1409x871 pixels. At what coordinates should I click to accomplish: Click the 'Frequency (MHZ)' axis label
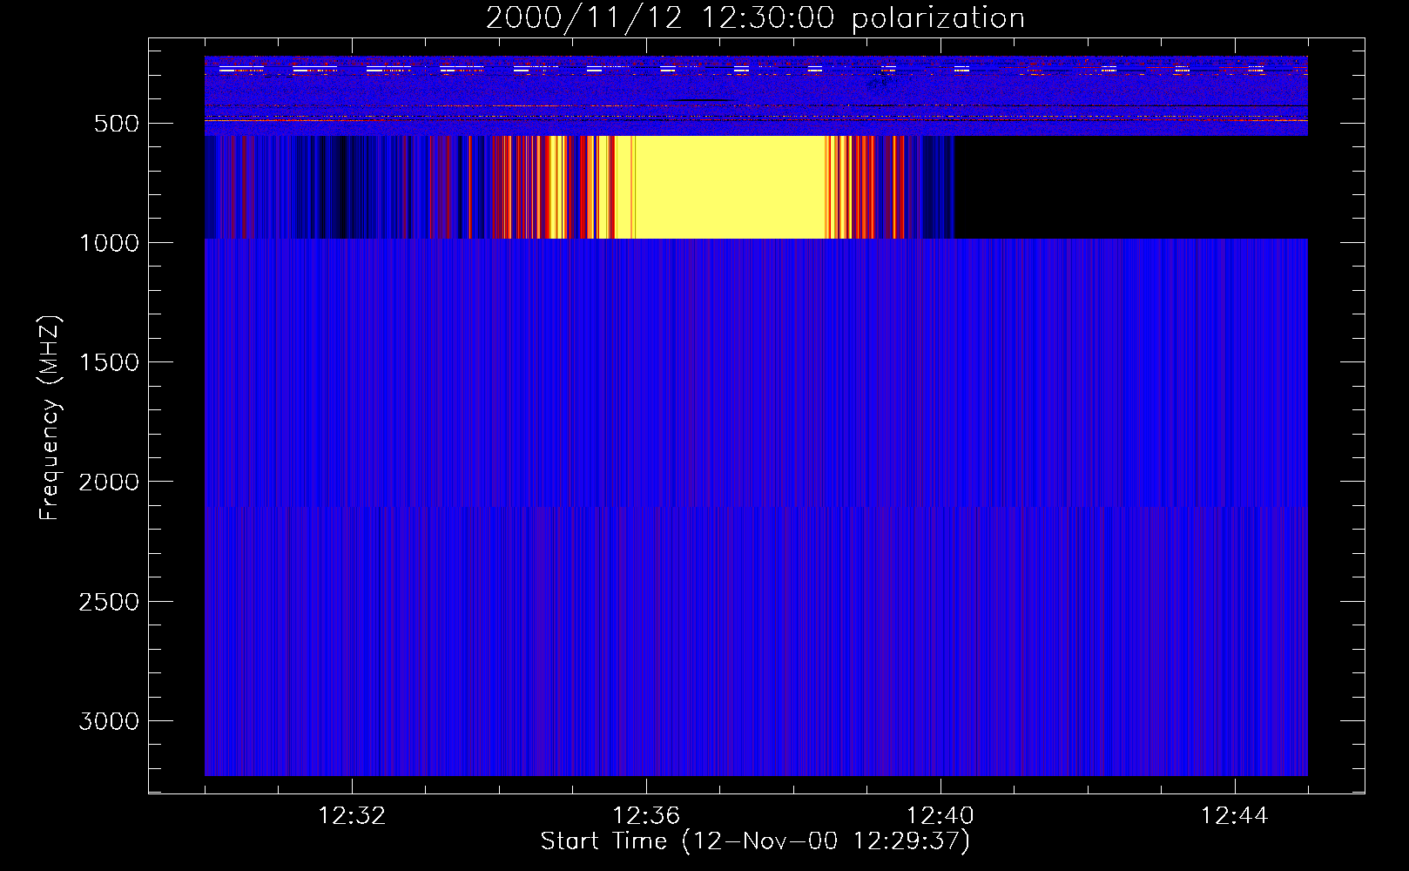50,418
